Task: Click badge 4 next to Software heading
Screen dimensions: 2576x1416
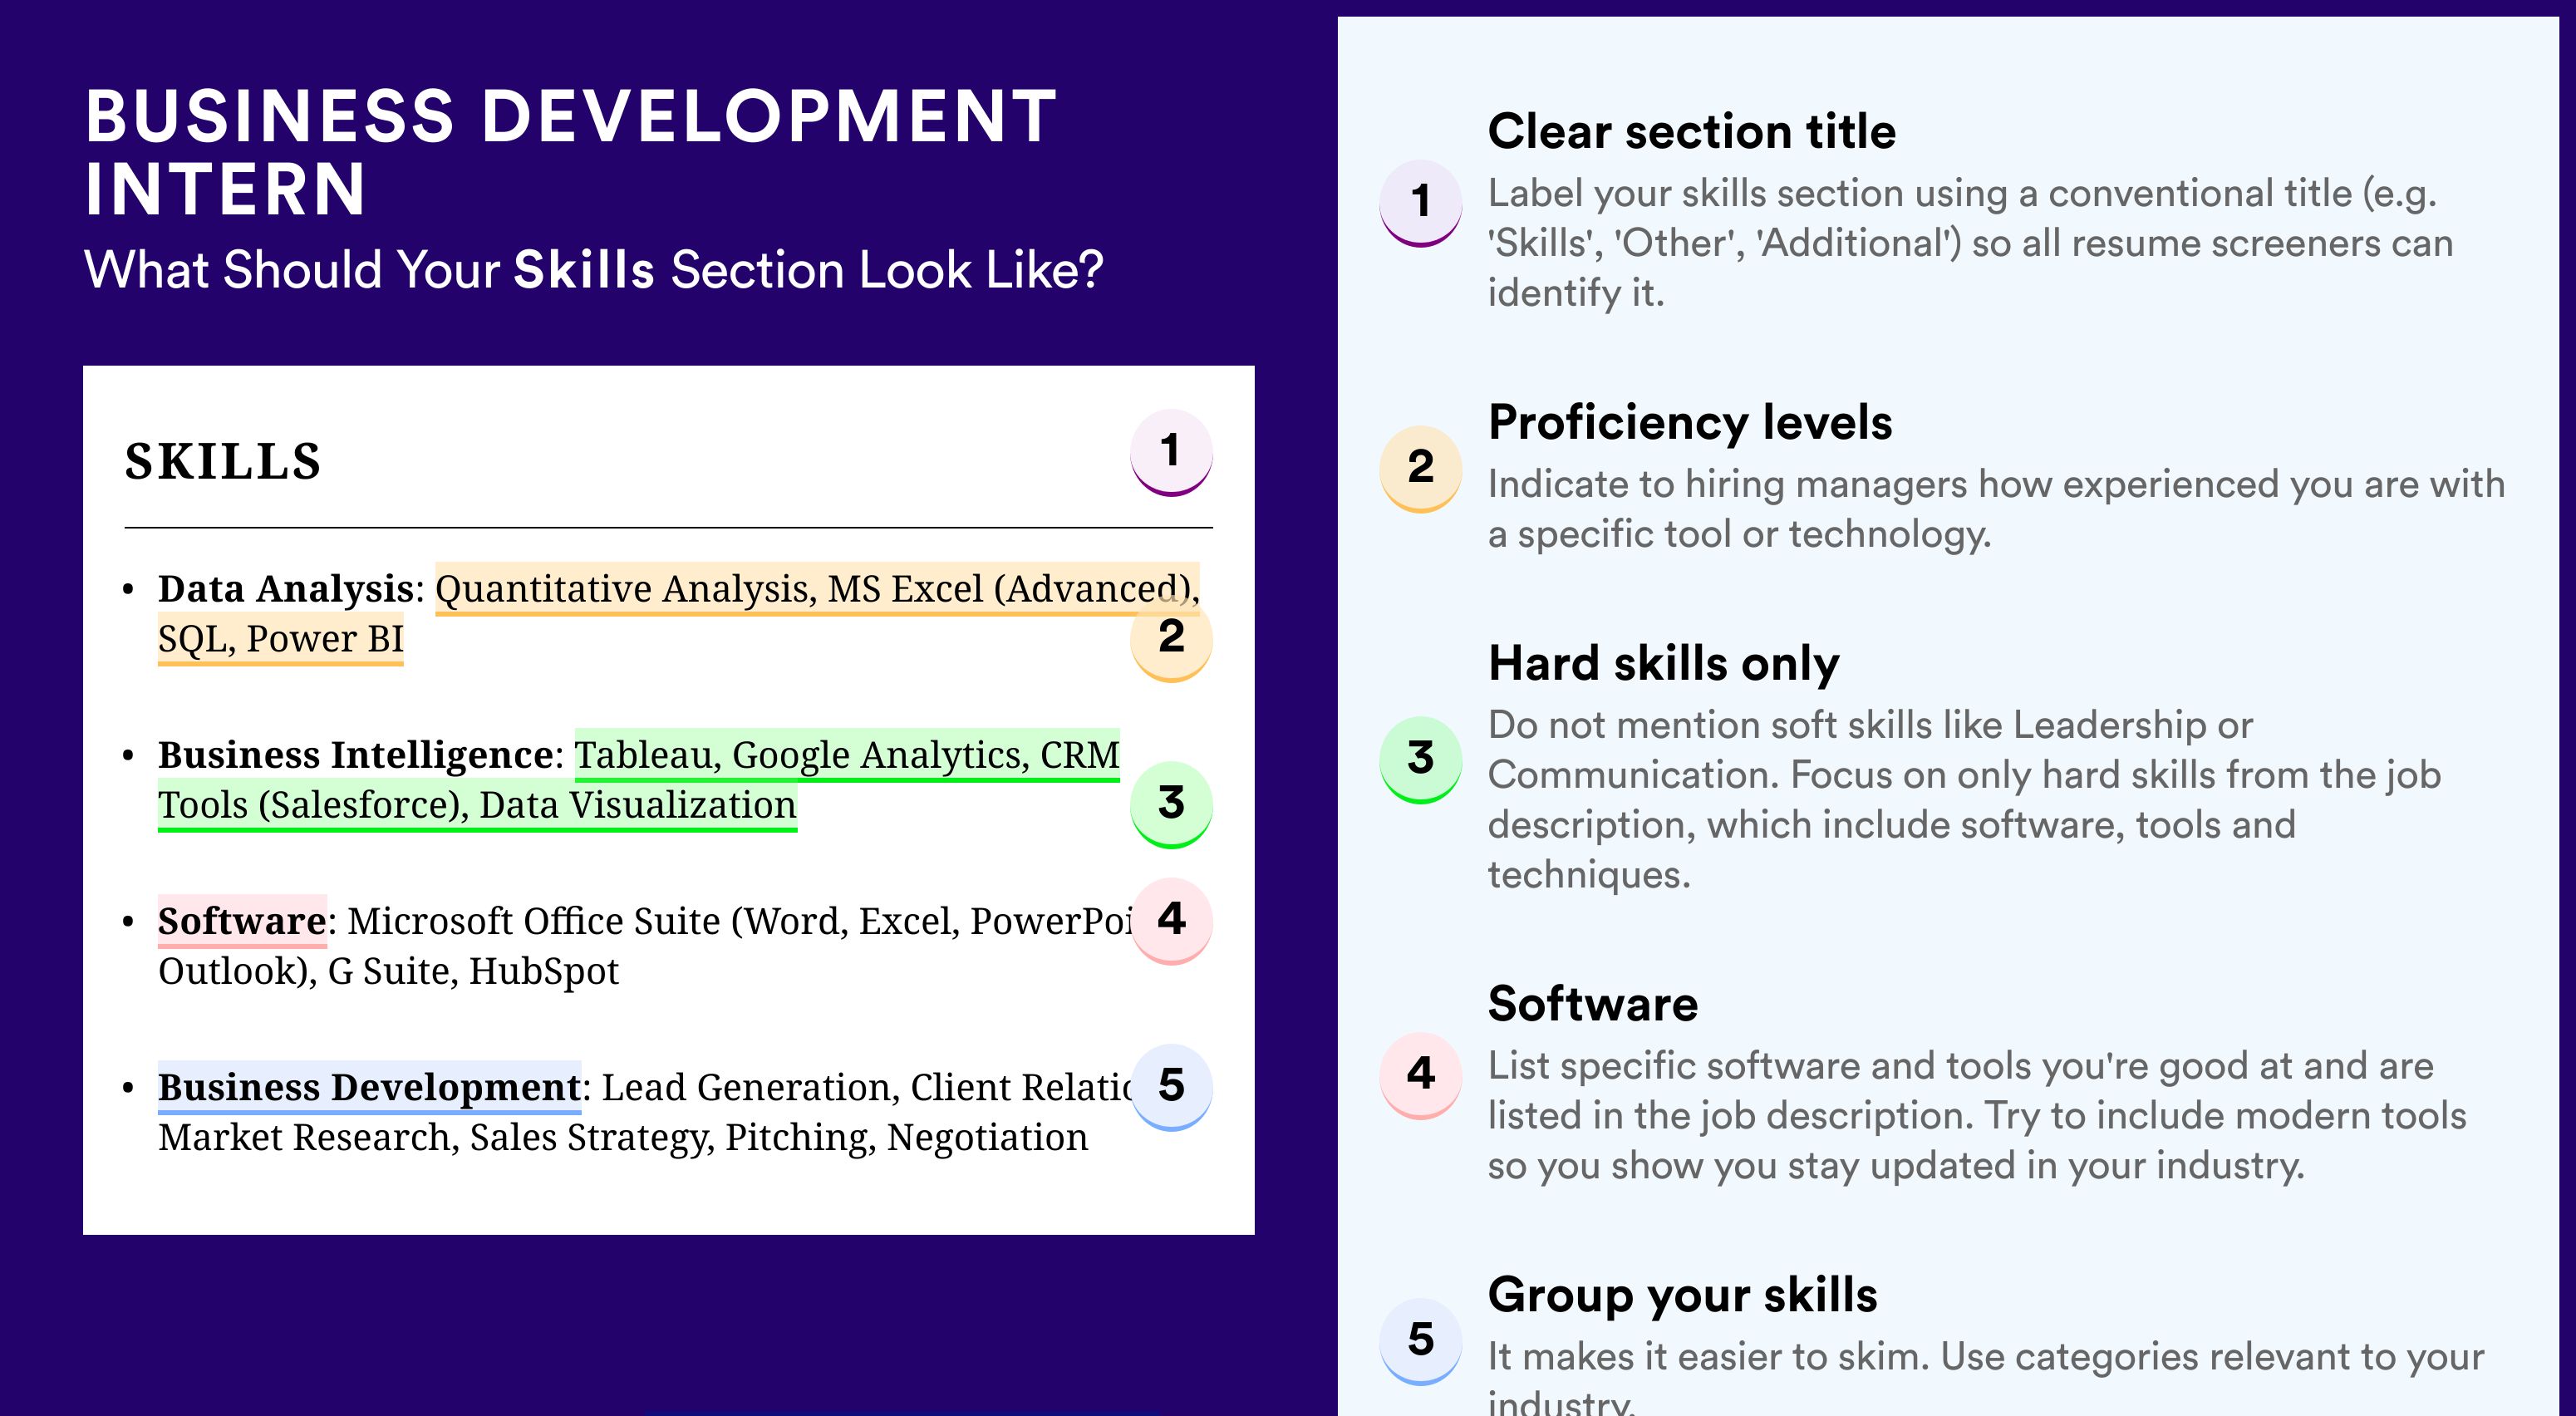Action: [1421, 1075]
